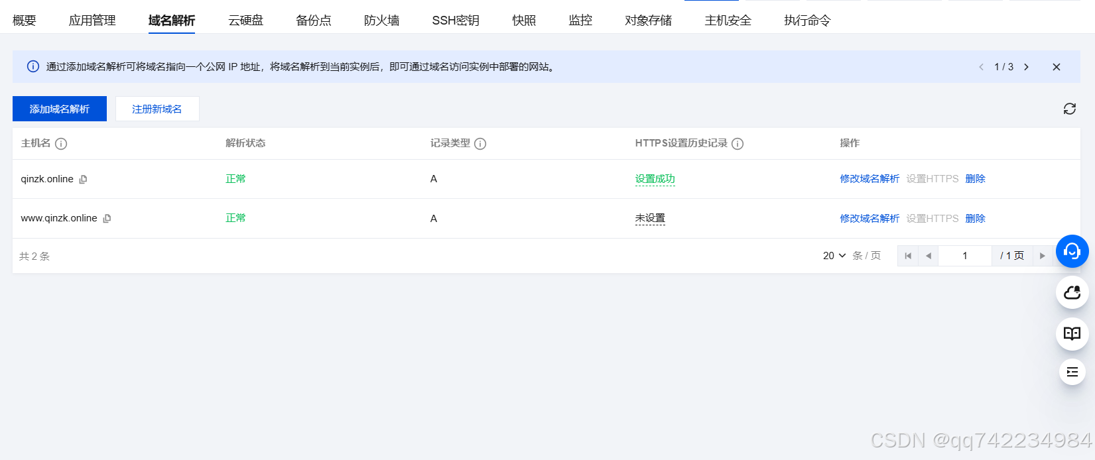Click the floating menu list icon
Image resolution: width=1095 pixels, height=460 pixels.
coord(1072,372)
